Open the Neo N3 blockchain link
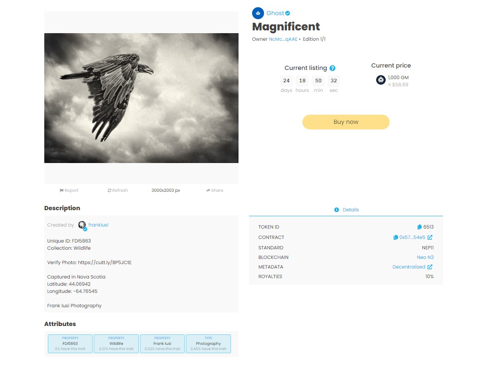This screenshot has width=491, height=378. [425, 257]
